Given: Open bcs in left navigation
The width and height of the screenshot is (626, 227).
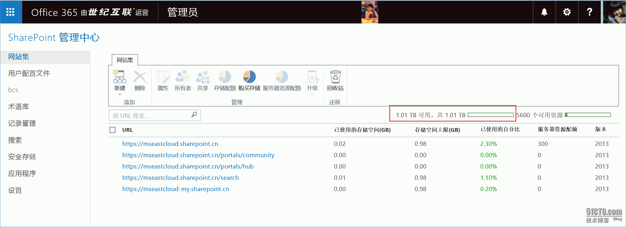Looking at the screenshot, I should pos(13,90).
